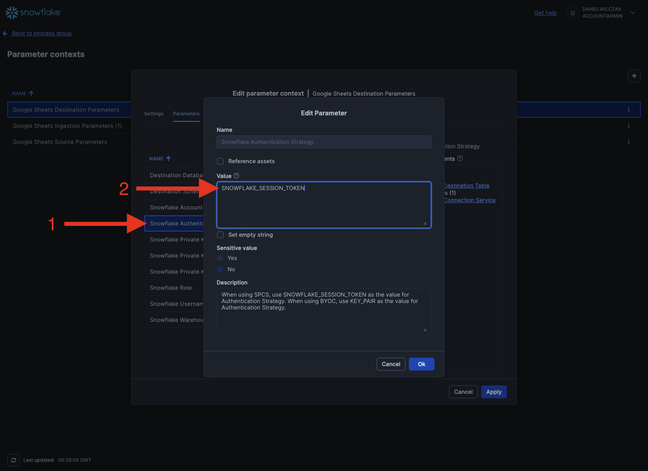Select Yes for Sensitive value
The height and width of the screenshot is (471, 648).
(220, 258)
